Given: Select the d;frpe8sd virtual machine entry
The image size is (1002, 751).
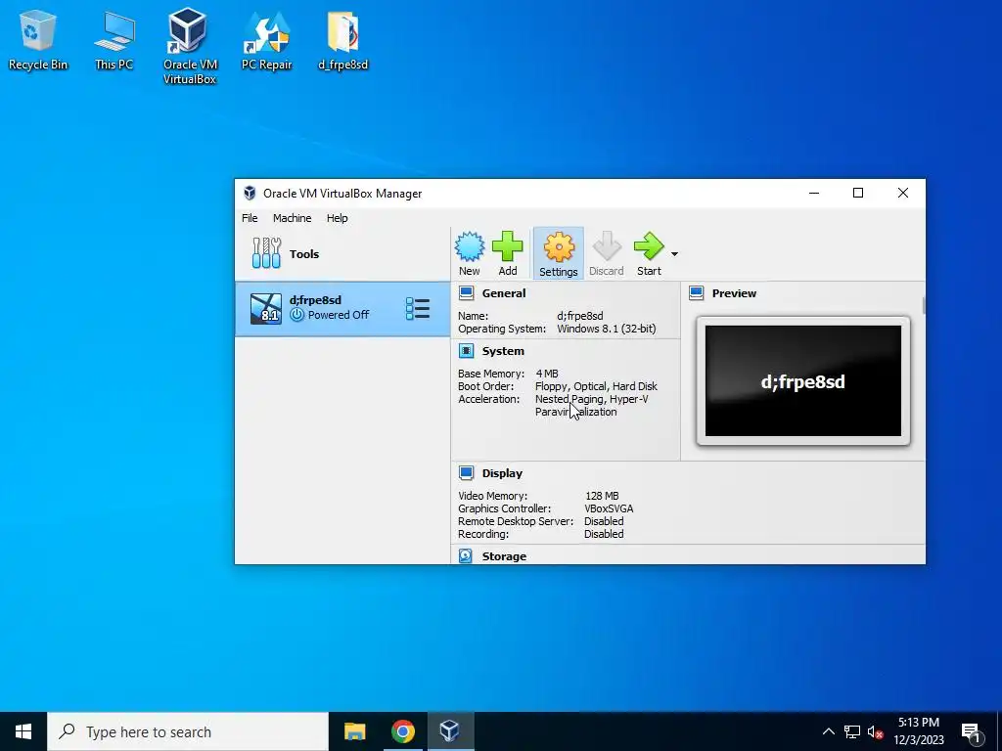Looking at the screenshot, I should (x=342, y=308).
